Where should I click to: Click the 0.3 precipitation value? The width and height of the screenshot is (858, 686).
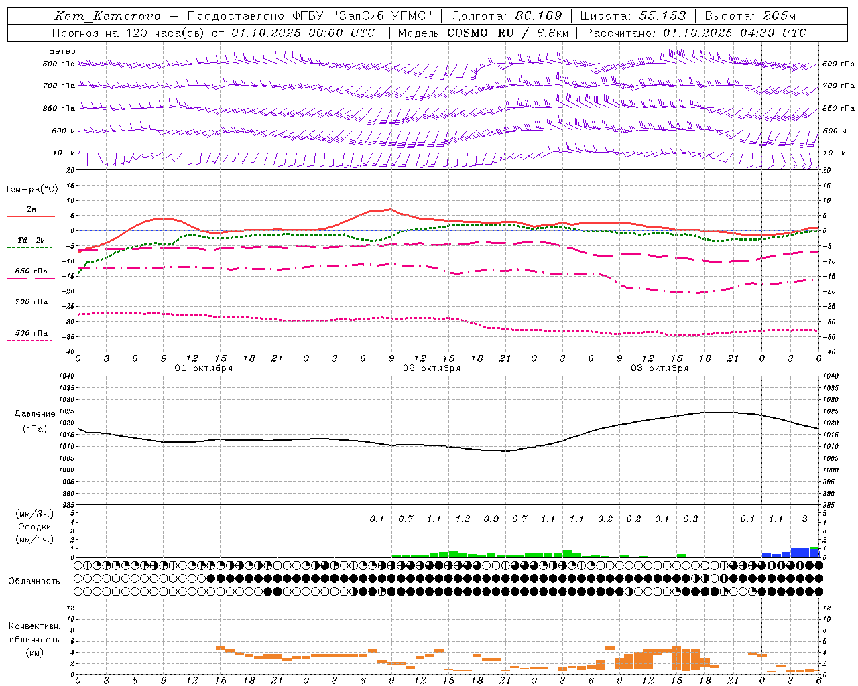(690, 519)
